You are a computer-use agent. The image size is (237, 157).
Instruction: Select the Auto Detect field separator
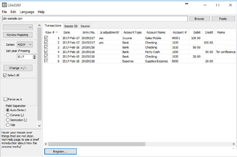tap(16, 110)
